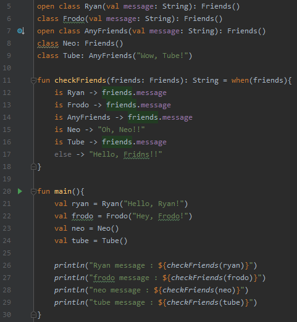Click highlighted friends on the is Ryan line

(117, 93)
